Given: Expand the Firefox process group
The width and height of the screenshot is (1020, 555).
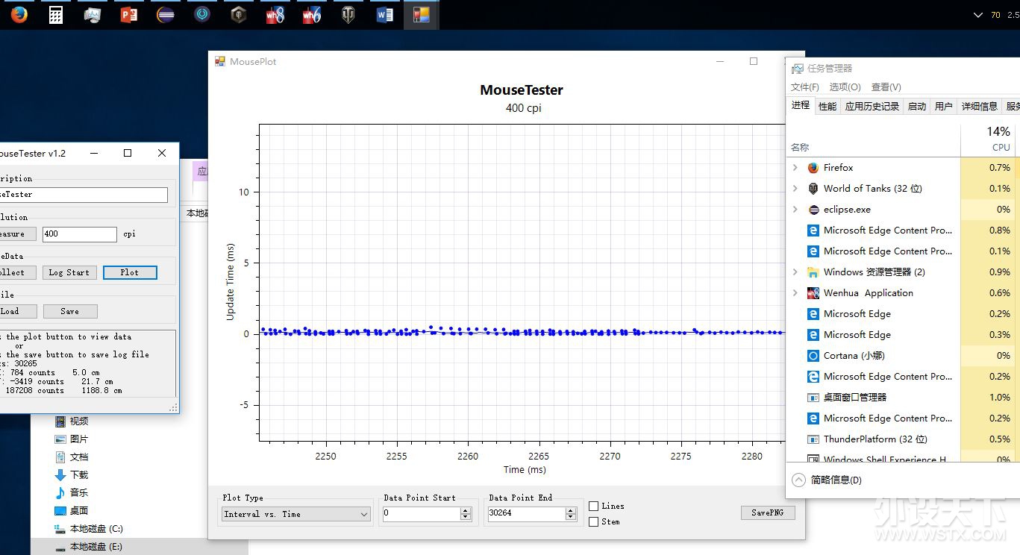Looking at the screenshot, I should pyautogui.click(x=795, y=168).
